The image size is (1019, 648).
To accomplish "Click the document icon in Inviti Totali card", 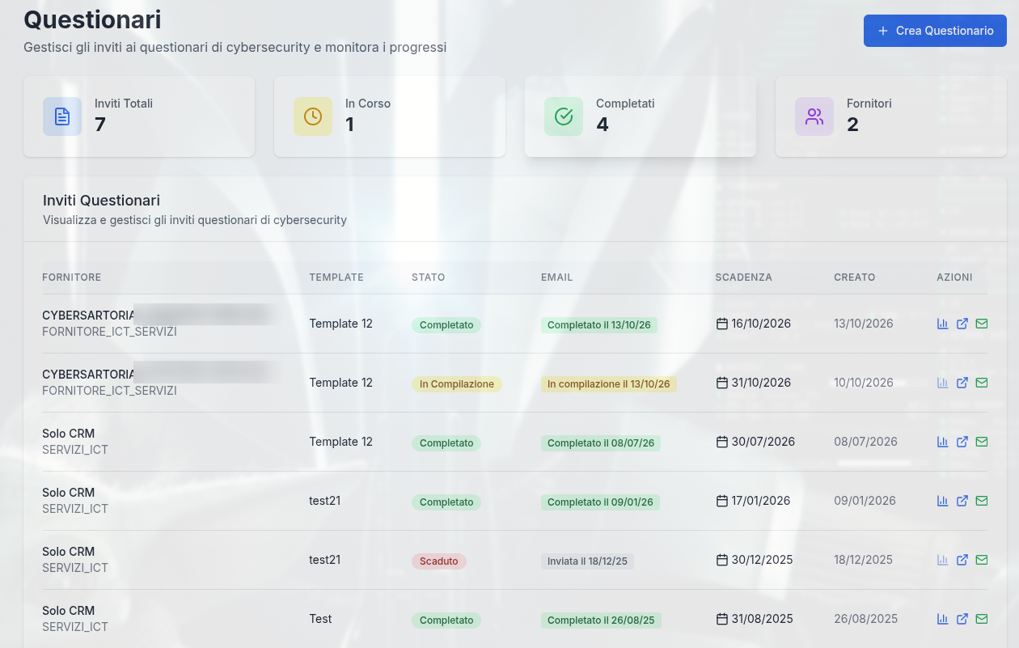I will (x=62, y=116).
